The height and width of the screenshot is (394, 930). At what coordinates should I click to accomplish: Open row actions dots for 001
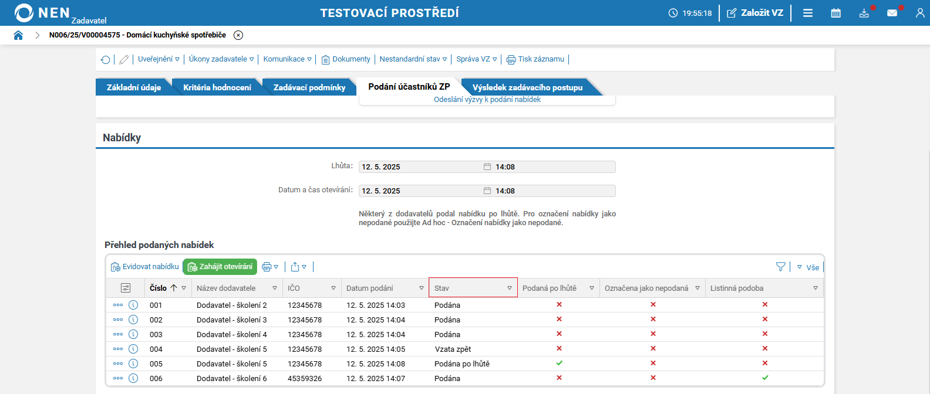118,305
